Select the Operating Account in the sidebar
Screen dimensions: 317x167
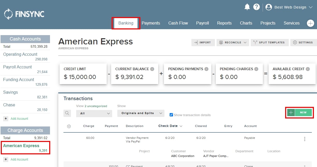(x=20, y=54)
